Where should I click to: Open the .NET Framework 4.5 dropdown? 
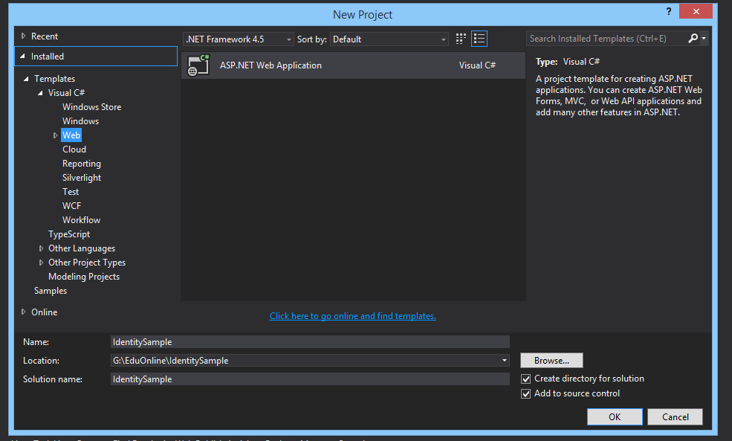pos(238,39)
